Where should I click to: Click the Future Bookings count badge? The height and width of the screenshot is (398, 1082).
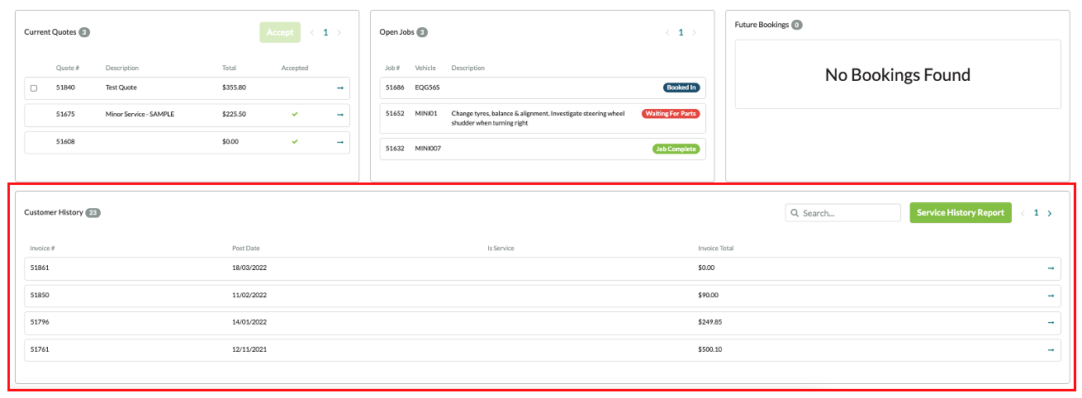(796, 25)
